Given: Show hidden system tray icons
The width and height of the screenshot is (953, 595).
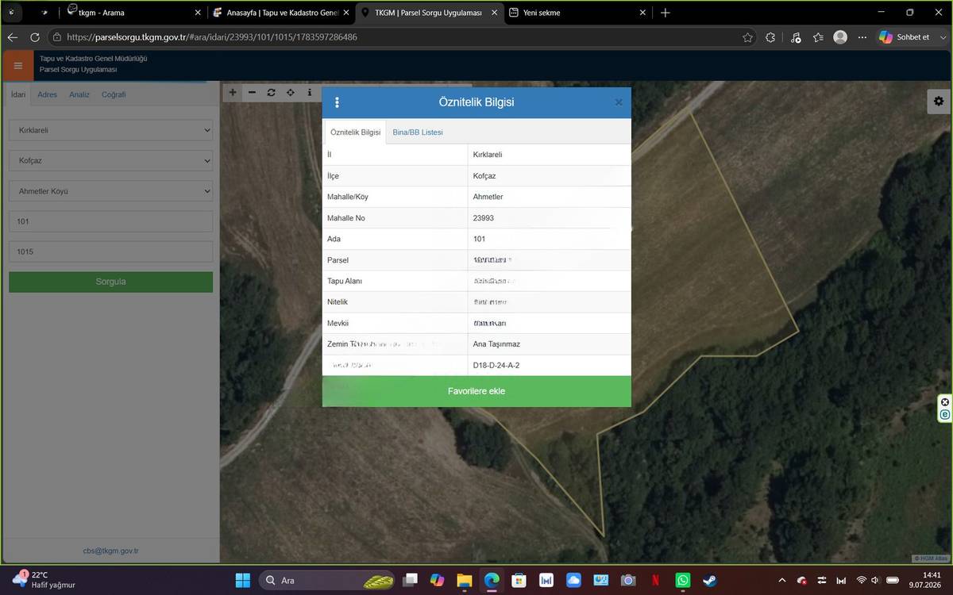Looking at the screenshot, I should pyautogui.click(x=781, y=581).
